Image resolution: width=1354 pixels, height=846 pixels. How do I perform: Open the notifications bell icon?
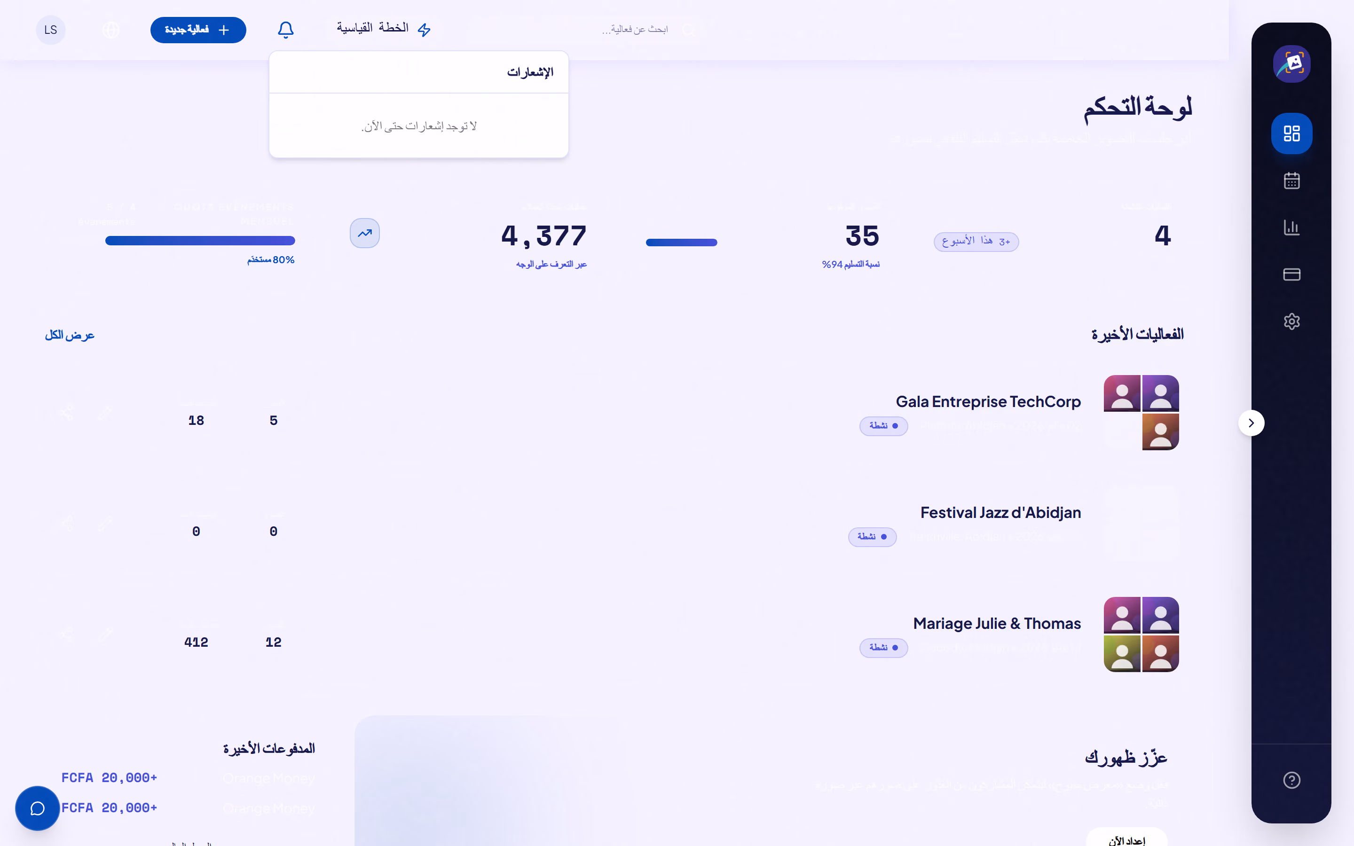285,30
